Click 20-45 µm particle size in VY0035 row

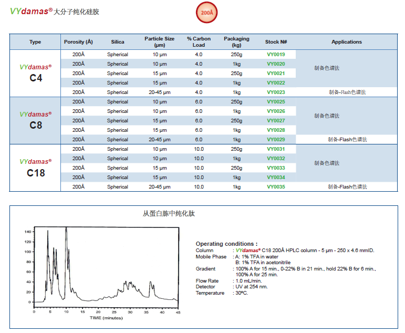point(159,187)
